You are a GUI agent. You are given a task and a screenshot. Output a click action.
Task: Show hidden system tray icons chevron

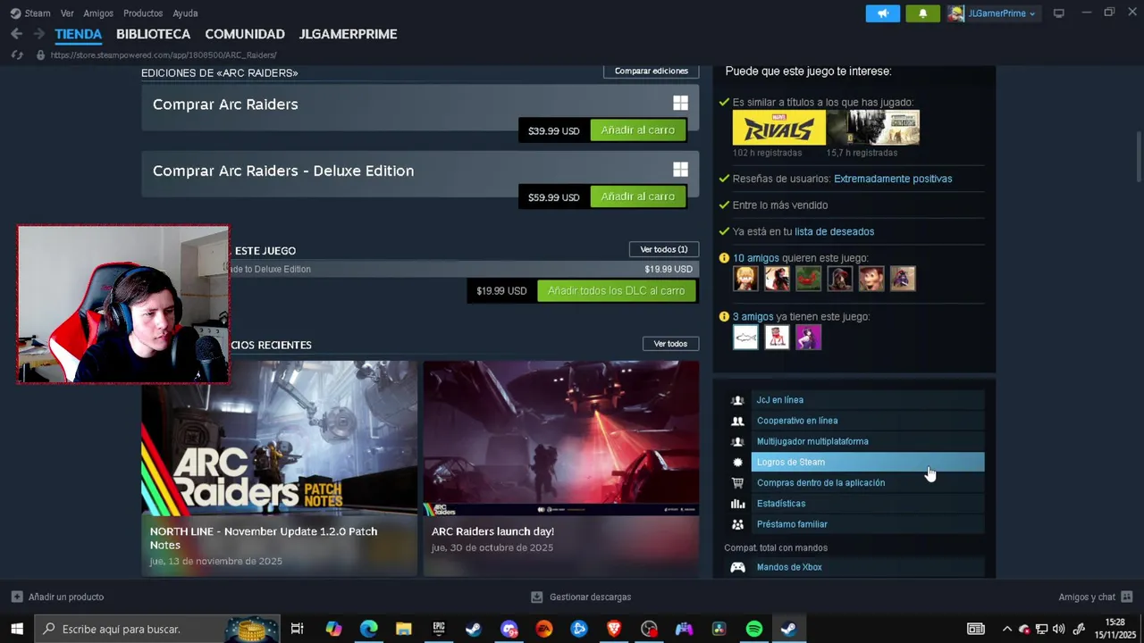1007,629
